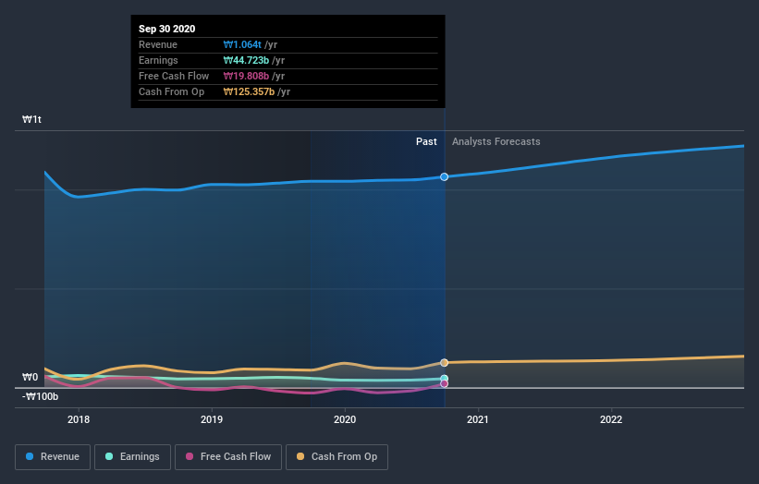Click the 'Past' label on chart
The height and width of the screenshot is (484, 759).
pos(426,141)
